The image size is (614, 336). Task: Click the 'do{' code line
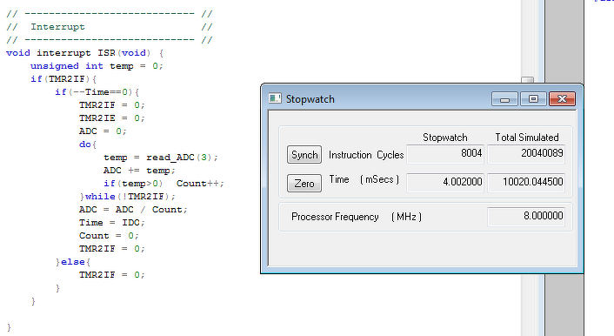point(88,144)
